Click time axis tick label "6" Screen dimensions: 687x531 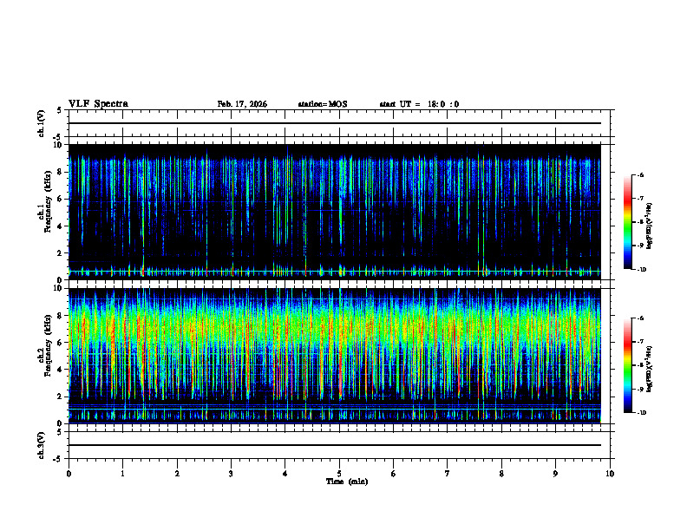[x=394, y=474]
